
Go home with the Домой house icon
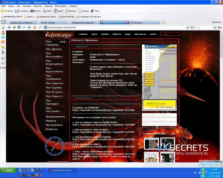click(x=55, y=11)
